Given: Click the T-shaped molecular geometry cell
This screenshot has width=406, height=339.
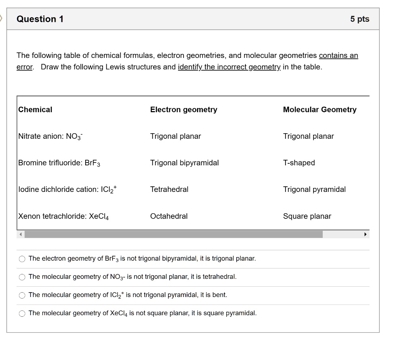Looking at the screenshot, I should pyautogui.click(x=299, y=163).
